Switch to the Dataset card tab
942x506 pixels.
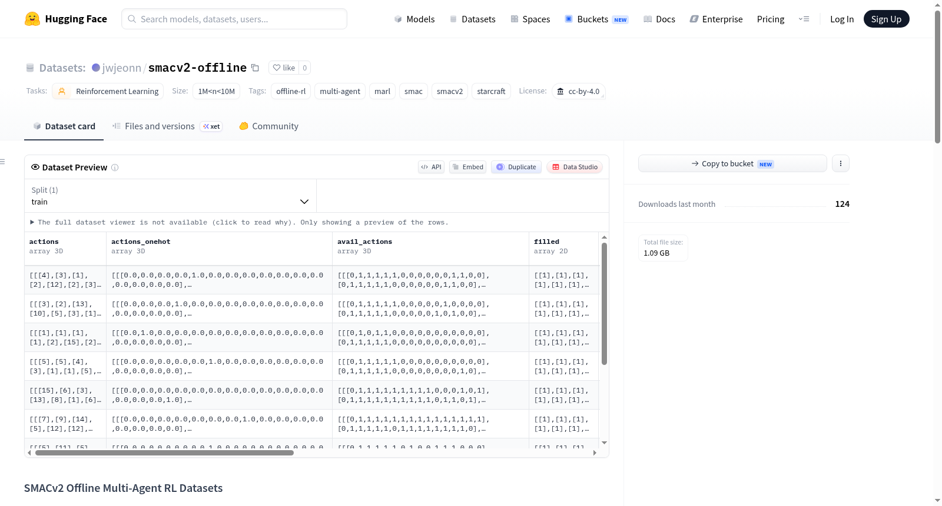coord(64,126)
